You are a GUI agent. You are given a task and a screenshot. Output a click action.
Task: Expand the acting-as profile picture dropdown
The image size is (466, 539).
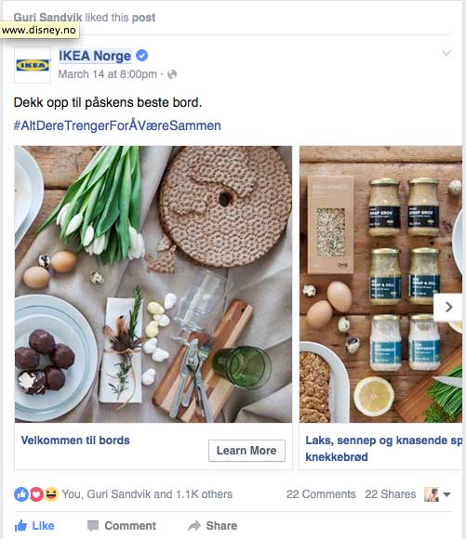[x=437, y=494]
